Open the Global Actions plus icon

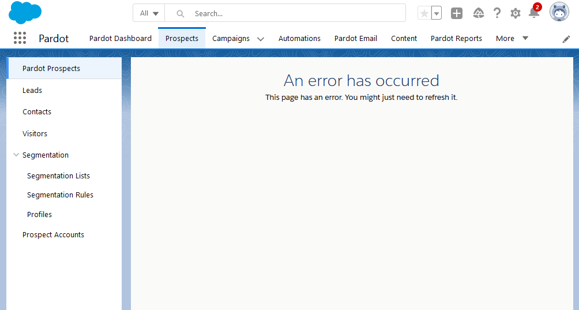point(457,14)
